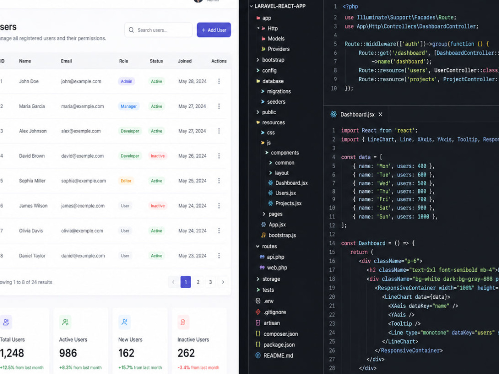Viewport: 499px width, 374px height.
Task: Select the Dashboard.jsx editor tab
Action: pyautogui.click(x=357, y=114)
